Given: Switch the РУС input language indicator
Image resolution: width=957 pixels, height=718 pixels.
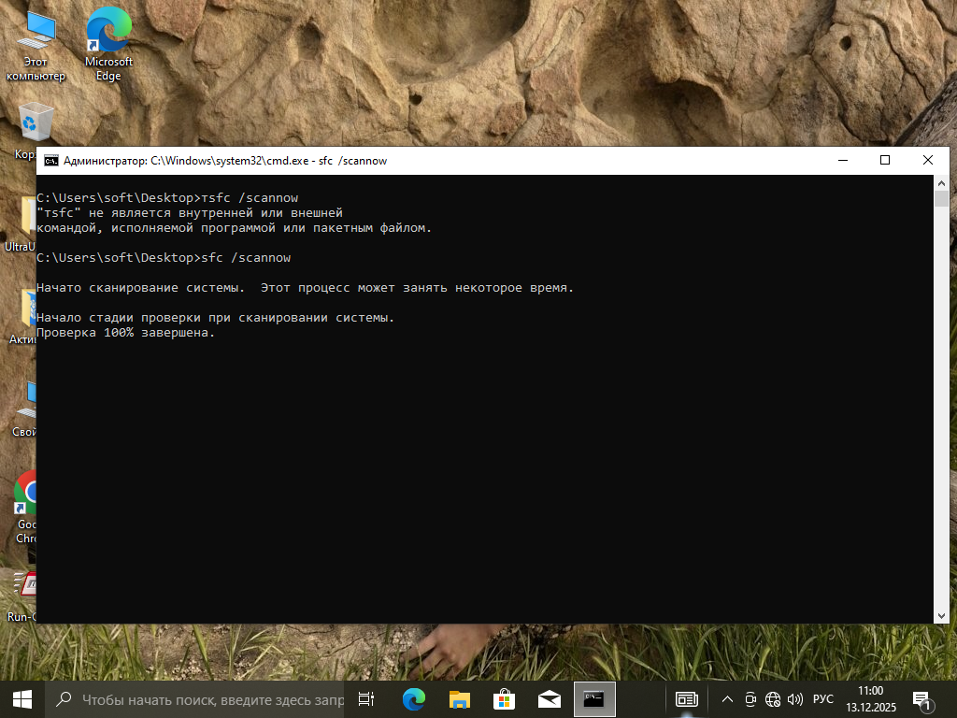Looking at the screenshot, I should pyautogui.click(x=823, y=698).
